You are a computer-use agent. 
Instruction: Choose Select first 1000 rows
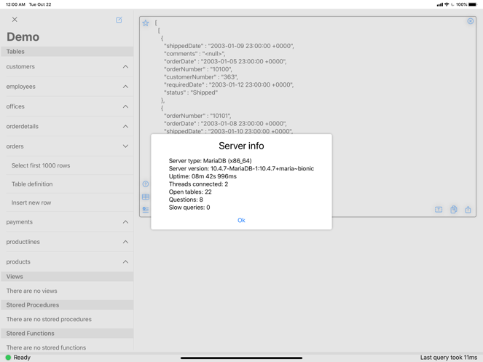41,165
